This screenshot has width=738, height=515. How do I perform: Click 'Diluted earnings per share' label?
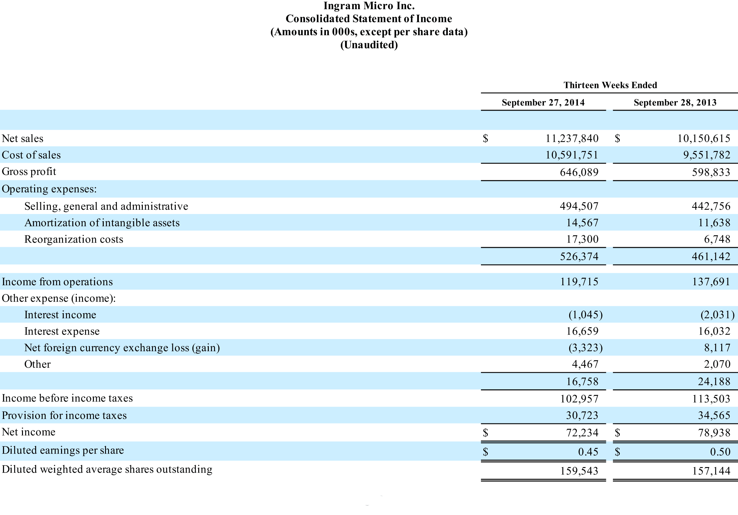63,450
